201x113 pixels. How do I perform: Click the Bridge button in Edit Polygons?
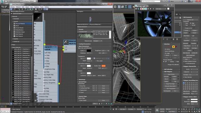click(166, 82)
